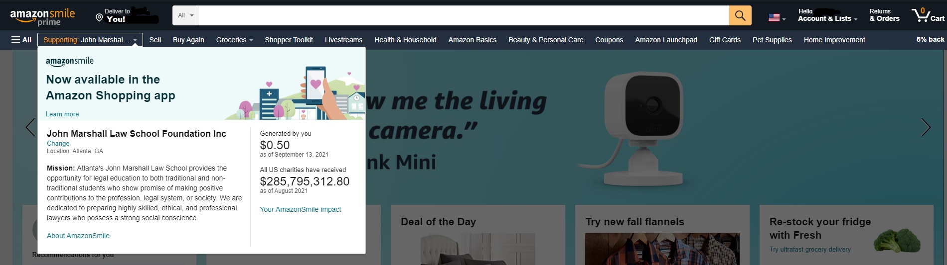Click Change charity link
Viewport: 947px width, 265px height.
point(58,143)
